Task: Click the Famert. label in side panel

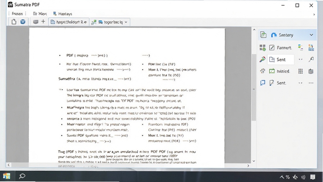Action: (x=284, y=48)
